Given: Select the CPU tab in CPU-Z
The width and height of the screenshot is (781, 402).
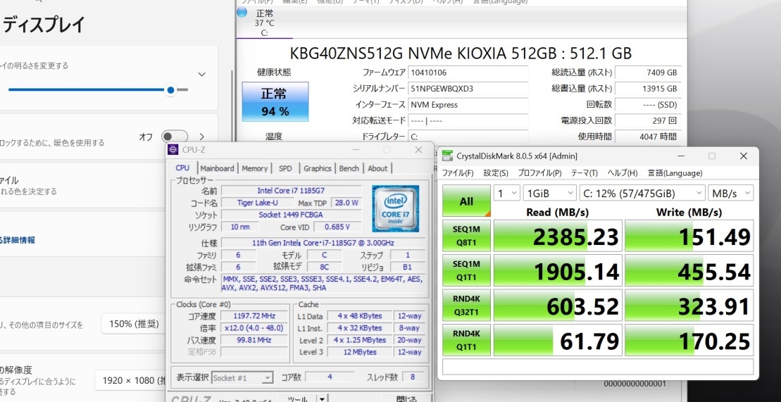Looking at the screenshot, I should [183, 168].
